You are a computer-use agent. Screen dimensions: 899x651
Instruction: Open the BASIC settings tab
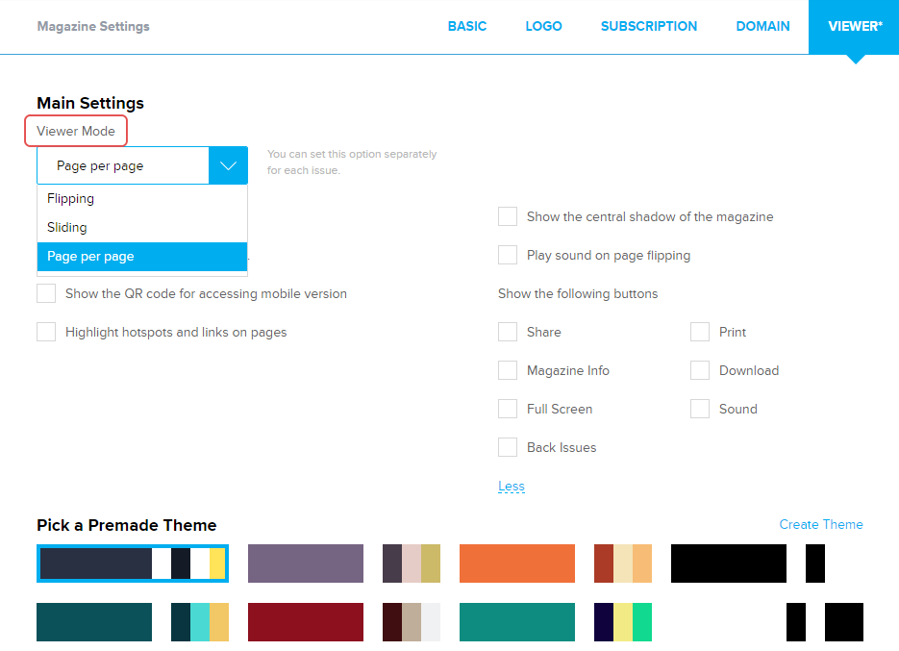click(x=467, y=26)
